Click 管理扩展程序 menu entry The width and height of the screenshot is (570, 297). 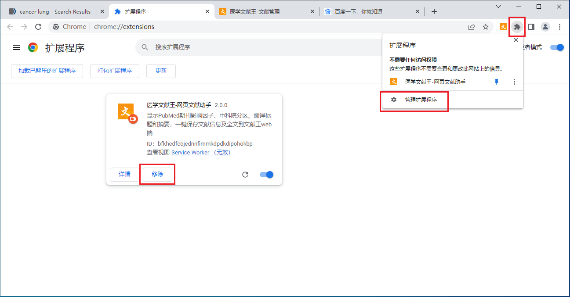(x=421, y=100)
